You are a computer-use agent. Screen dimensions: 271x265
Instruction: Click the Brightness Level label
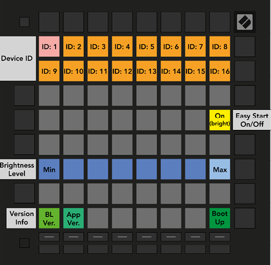(x=18, y=169)
